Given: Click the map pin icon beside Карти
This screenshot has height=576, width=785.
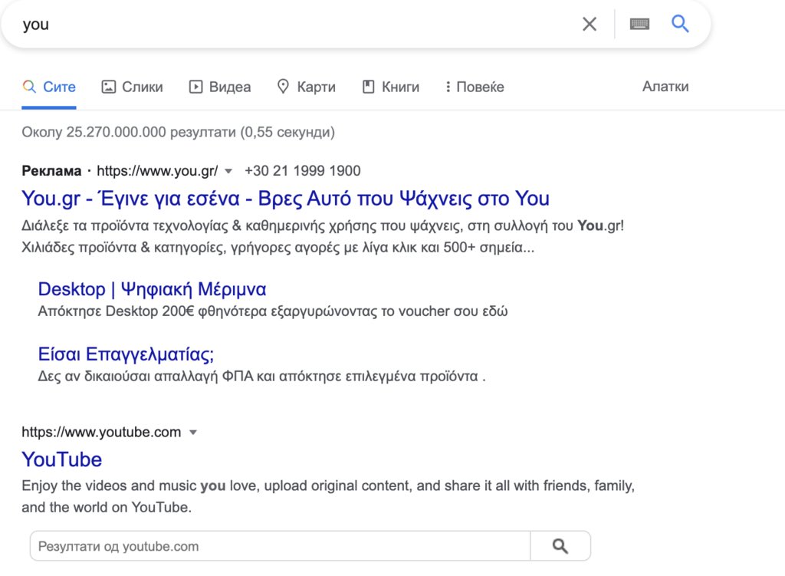Looking at the screenshot, I should 283,87.
